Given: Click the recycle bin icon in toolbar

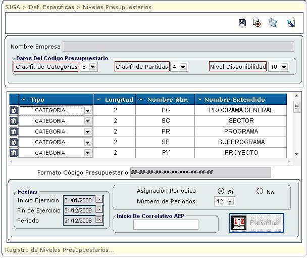Looking at the screenshot, I should 273,23.
